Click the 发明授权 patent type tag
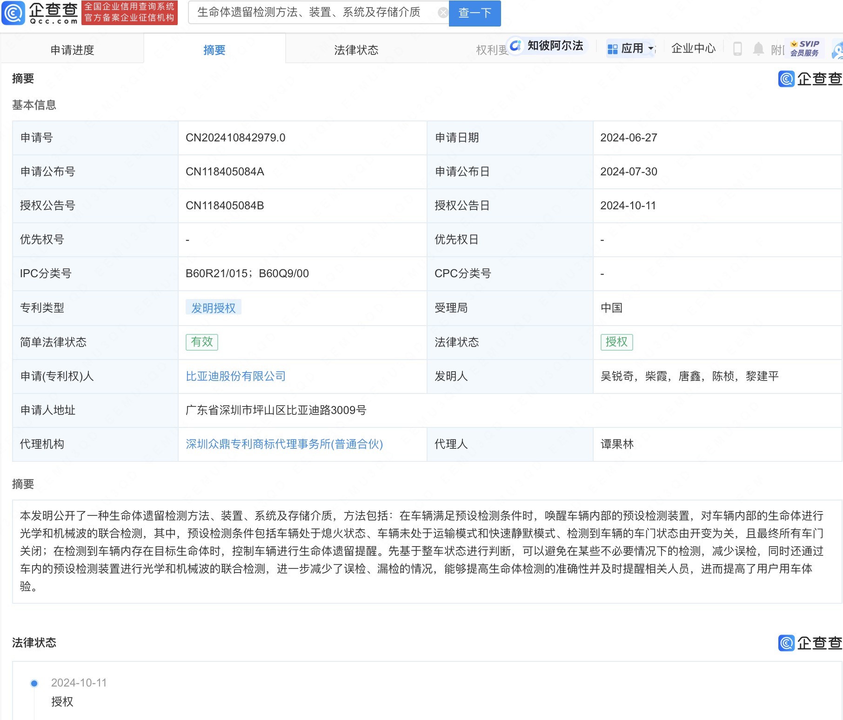The width and height of the screenshot is (843, 720). tap(213, 307)
